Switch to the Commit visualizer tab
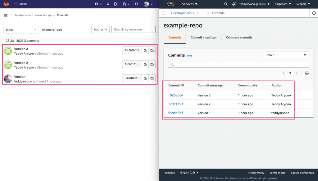This screenshot has height=181, width=318. [203, 37]
